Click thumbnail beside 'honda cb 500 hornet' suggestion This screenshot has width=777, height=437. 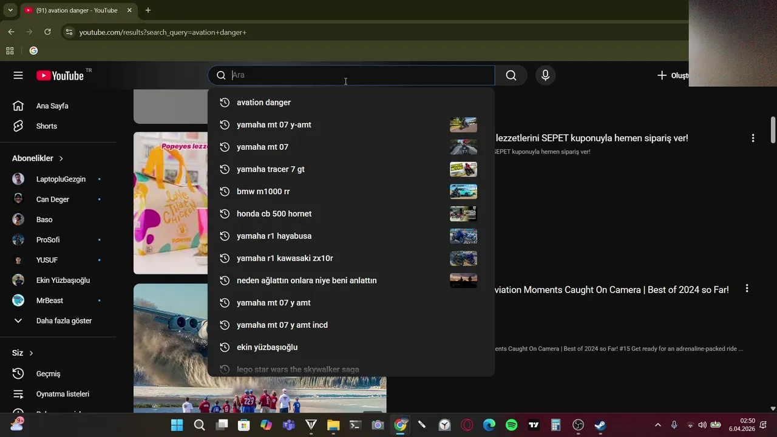click(463, 214)
